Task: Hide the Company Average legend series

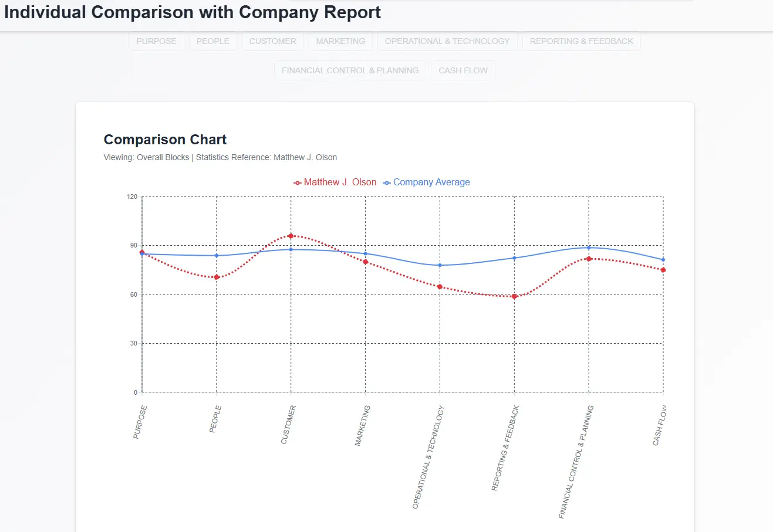Action: tap(426, 182)
